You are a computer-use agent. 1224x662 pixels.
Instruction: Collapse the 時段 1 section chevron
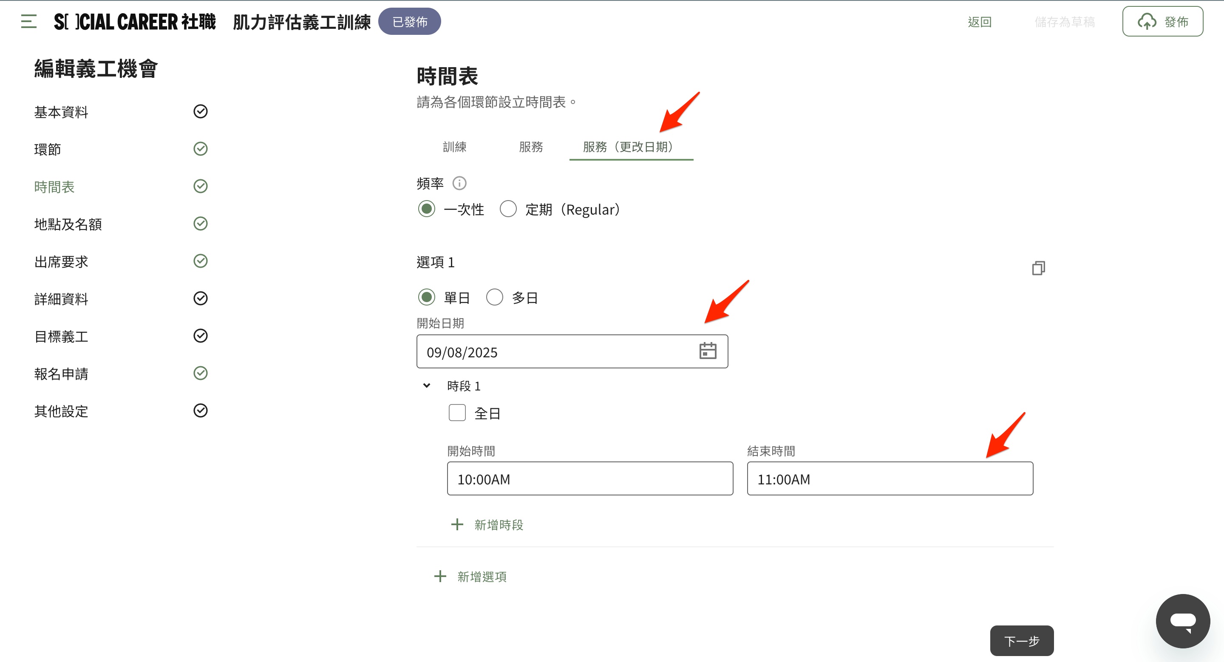click(427, 386)
